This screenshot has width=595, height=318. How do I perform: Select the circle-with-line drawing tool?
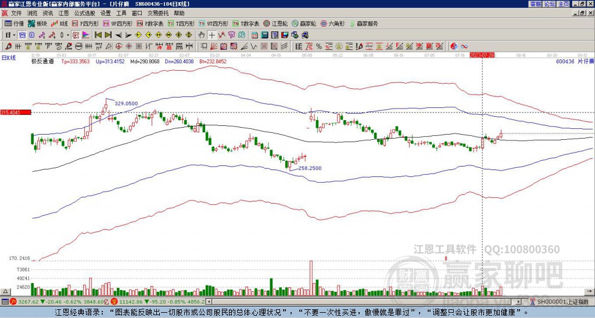79,46
